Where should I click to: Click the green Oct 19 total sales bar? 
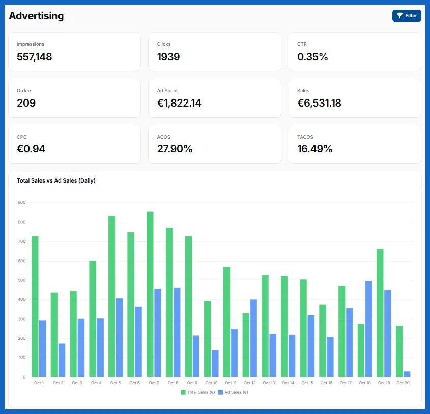point(380,313)
